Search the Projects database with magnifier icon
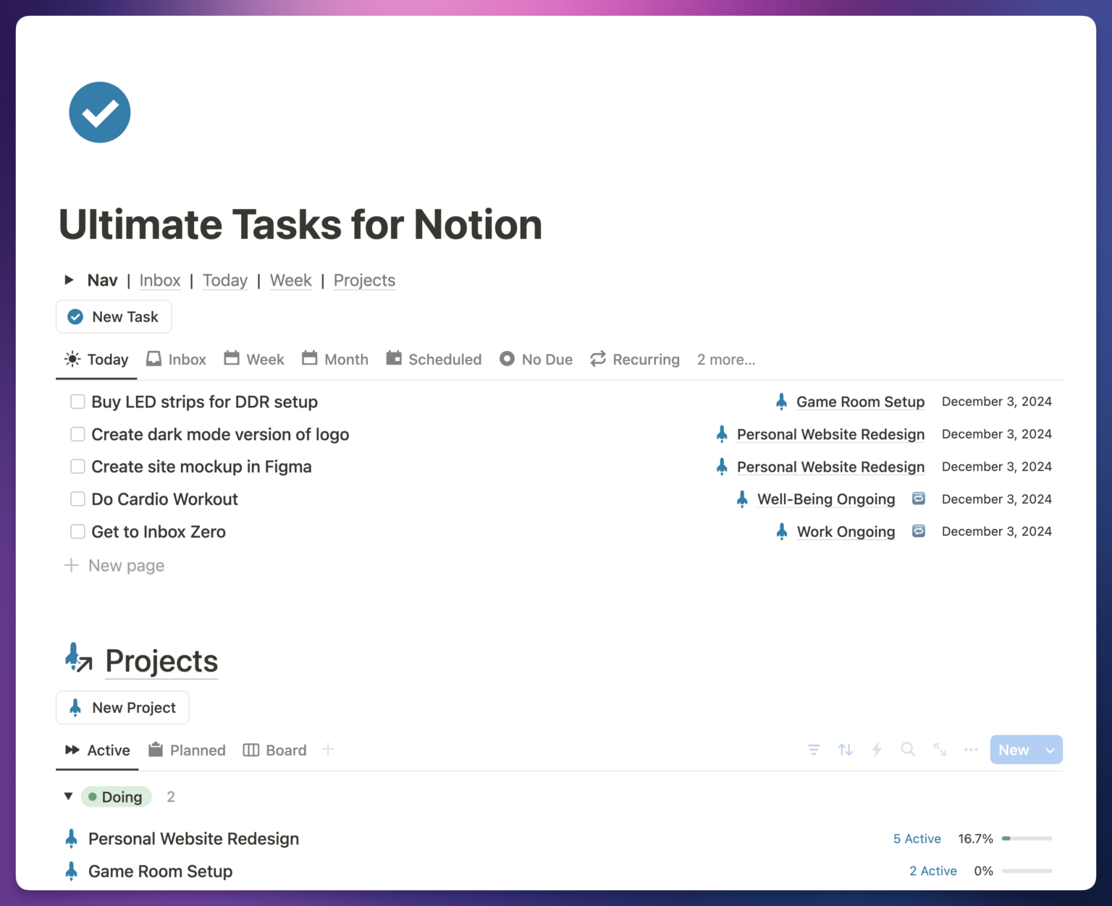This screenshot has width=1112, height=906. 908,750
